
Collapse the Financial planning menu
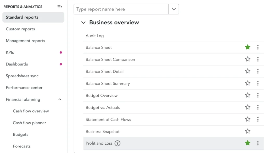pos(60,100)
